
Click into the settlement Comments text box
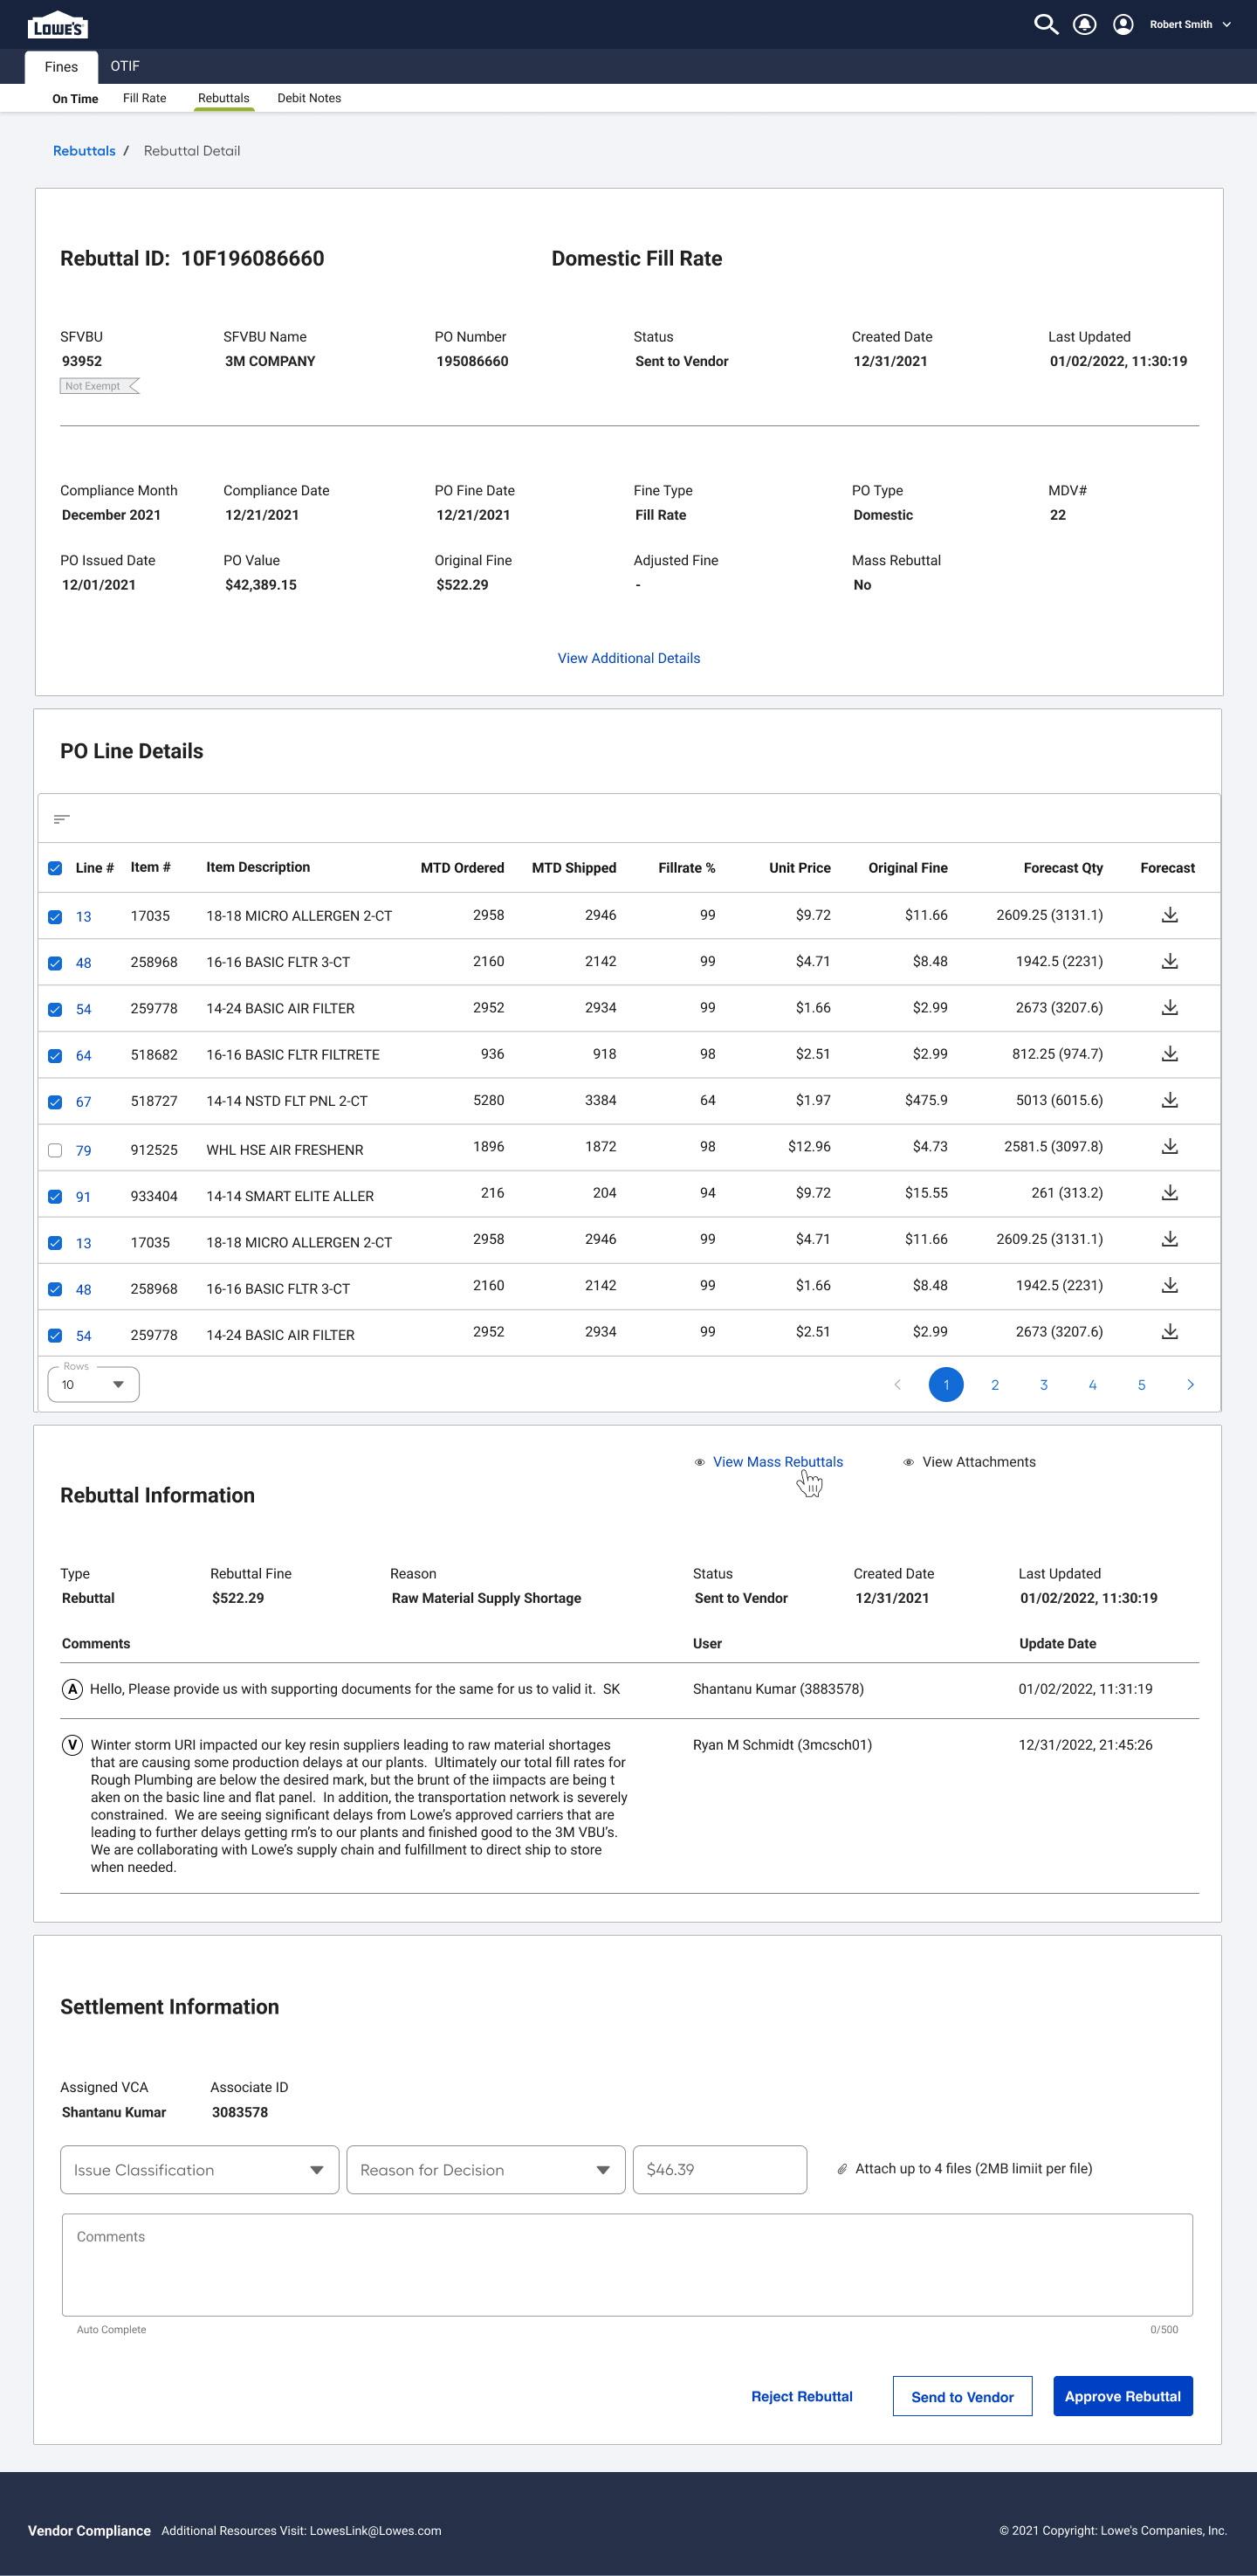[x=627, y=2264]
